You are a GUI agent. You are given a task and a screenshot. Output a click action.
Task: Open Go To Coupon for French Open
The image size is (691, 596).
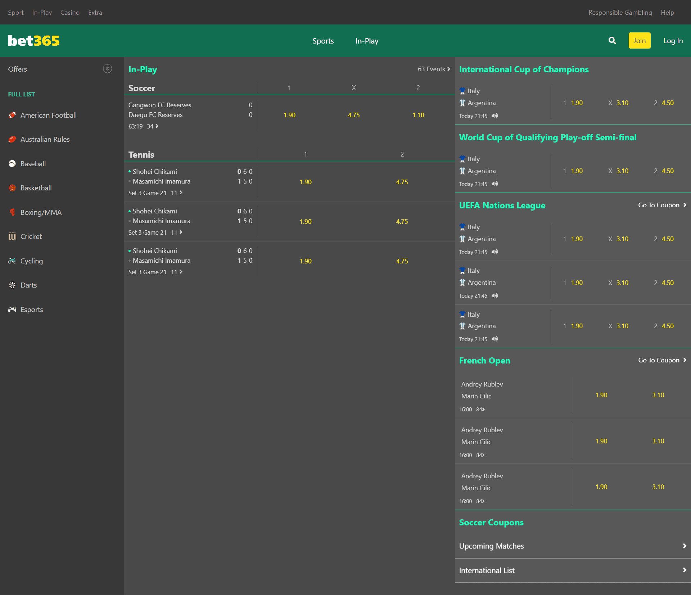pos(663,360)
